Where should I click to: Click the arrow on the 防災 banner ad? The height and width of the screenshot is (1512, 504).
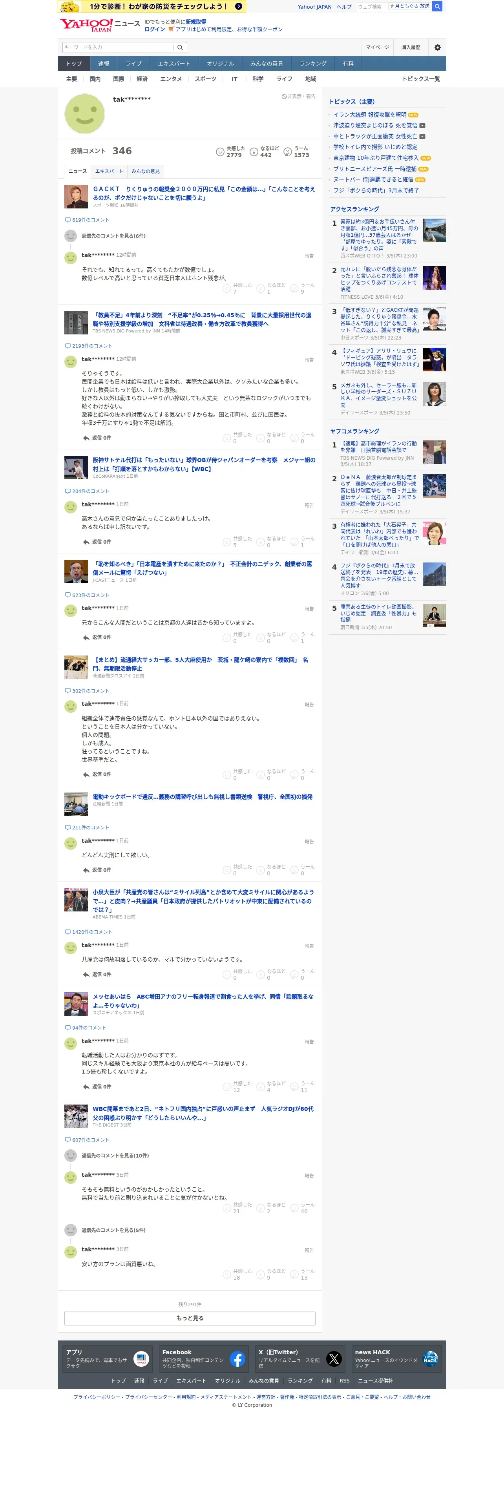[x=238, y=6]
